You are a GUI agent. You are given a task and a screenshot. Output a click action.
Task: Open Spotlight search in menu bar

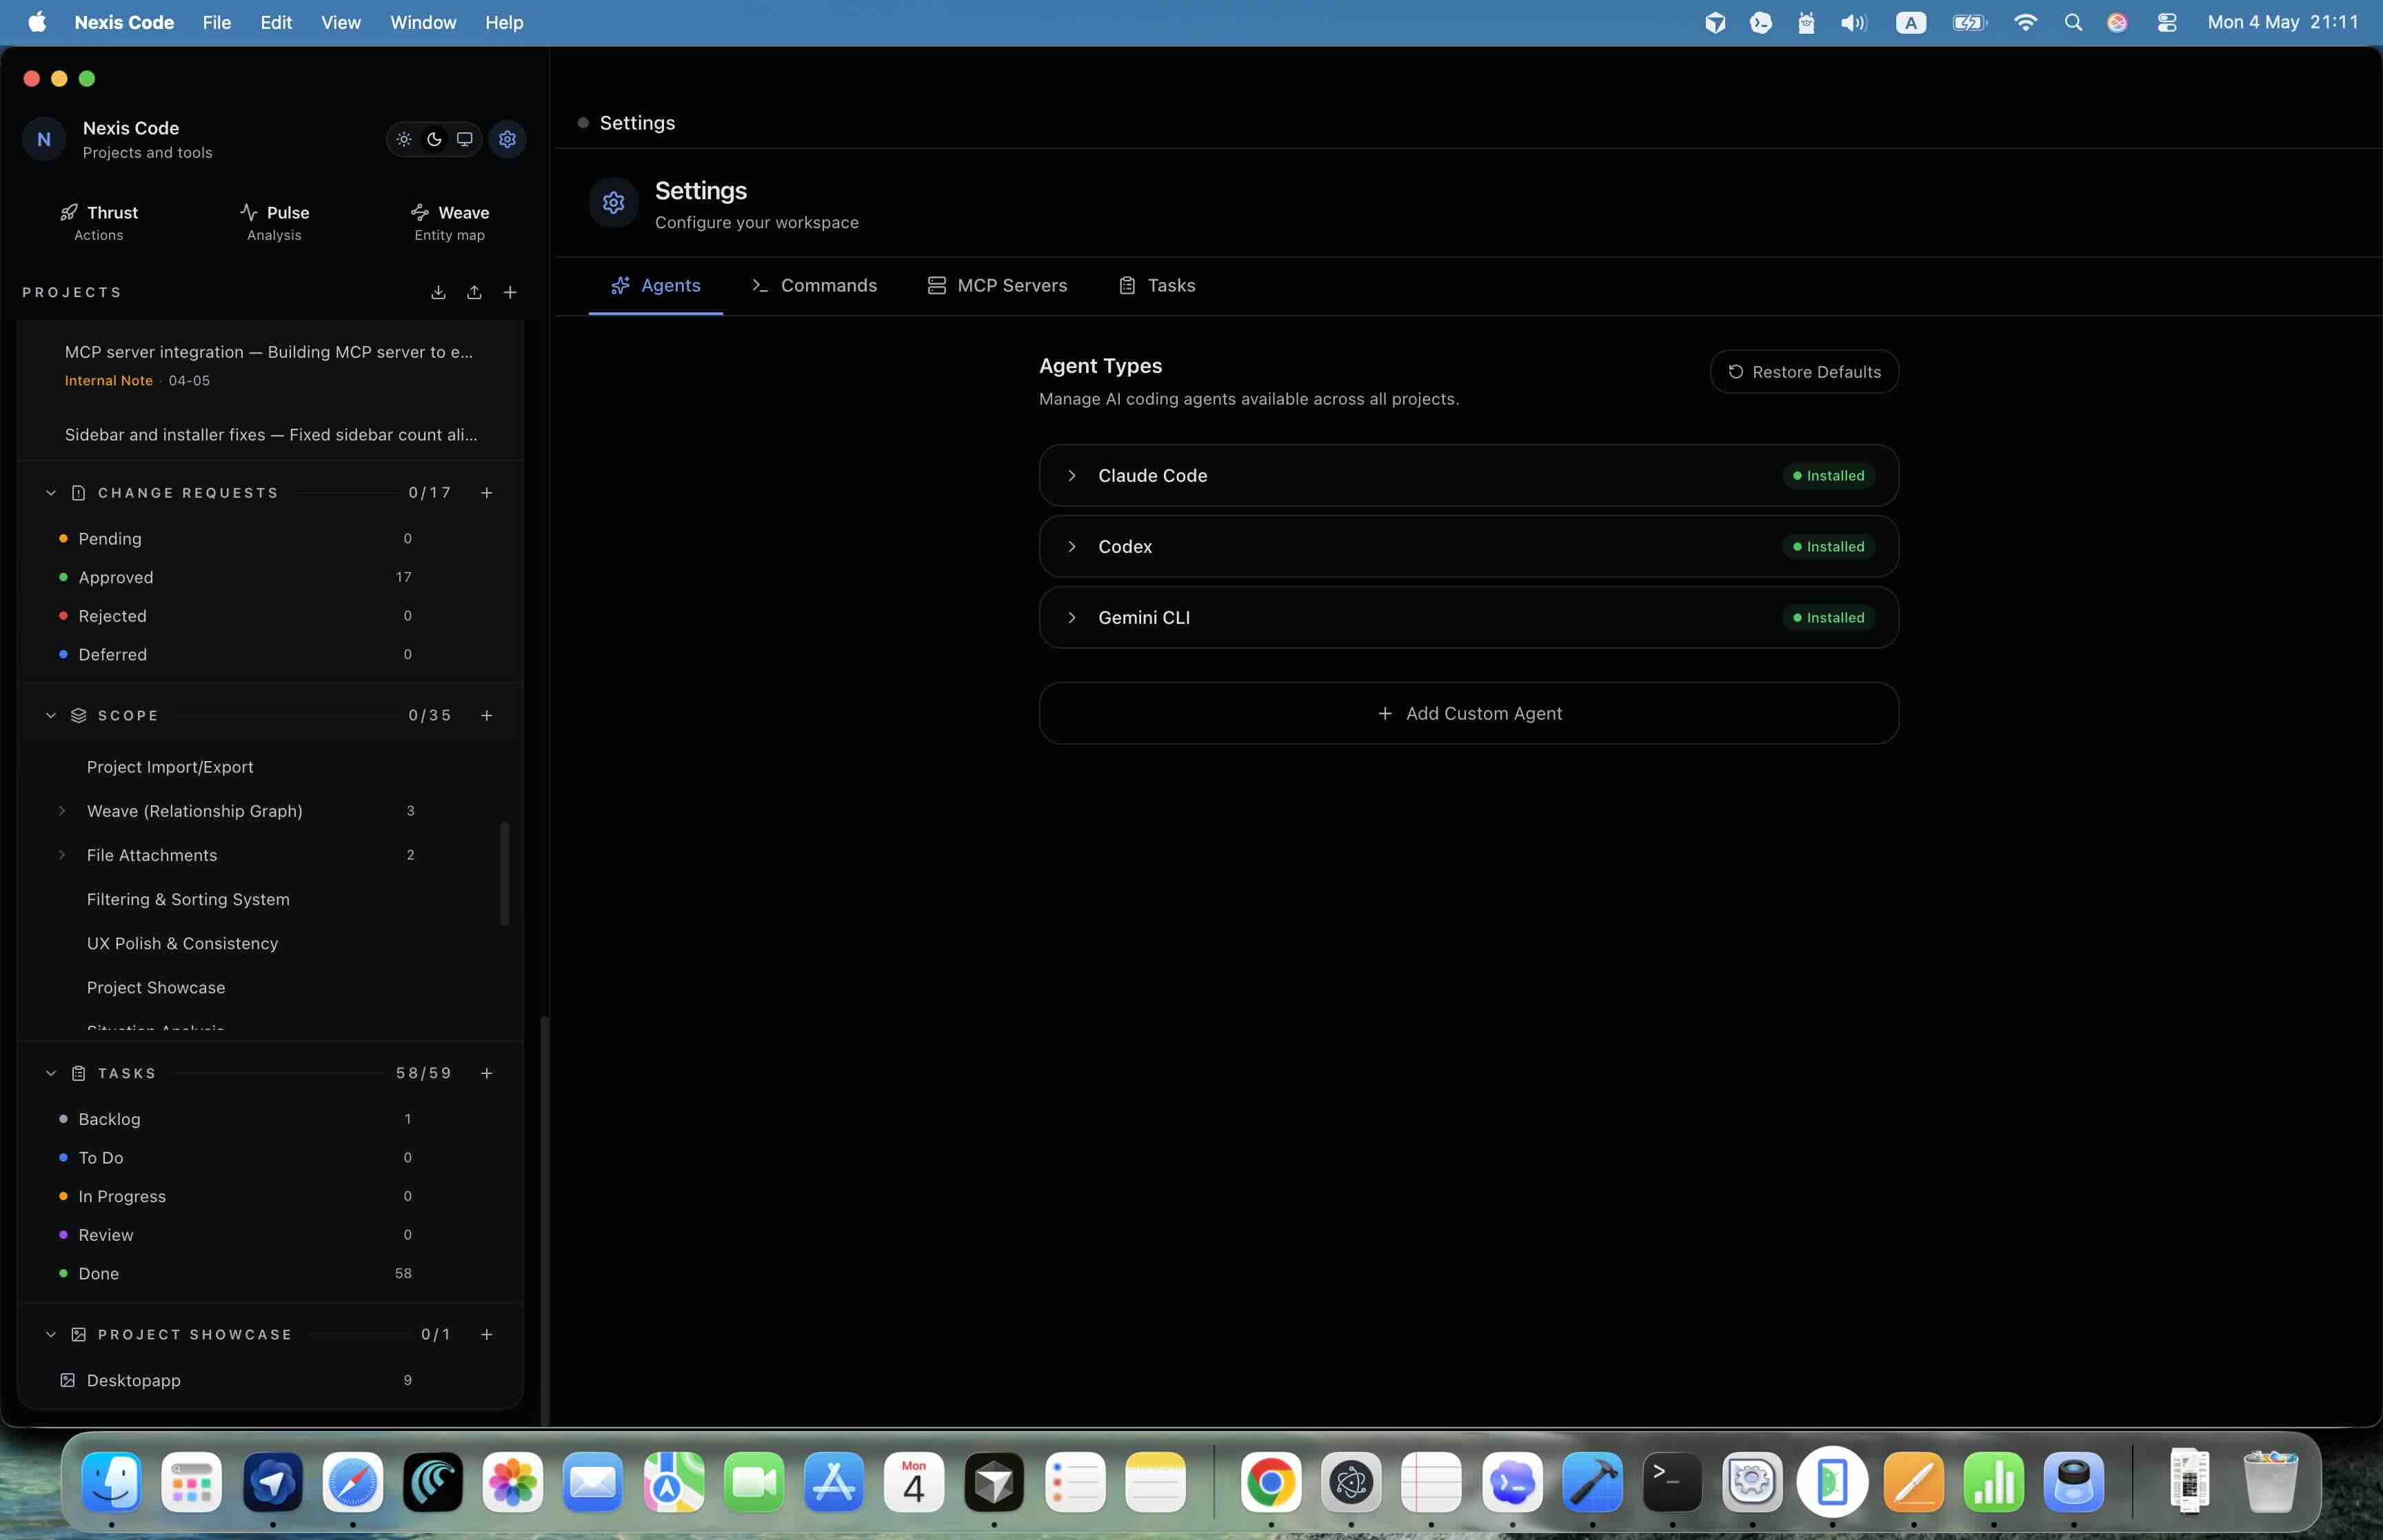(x=2073, y=22)
